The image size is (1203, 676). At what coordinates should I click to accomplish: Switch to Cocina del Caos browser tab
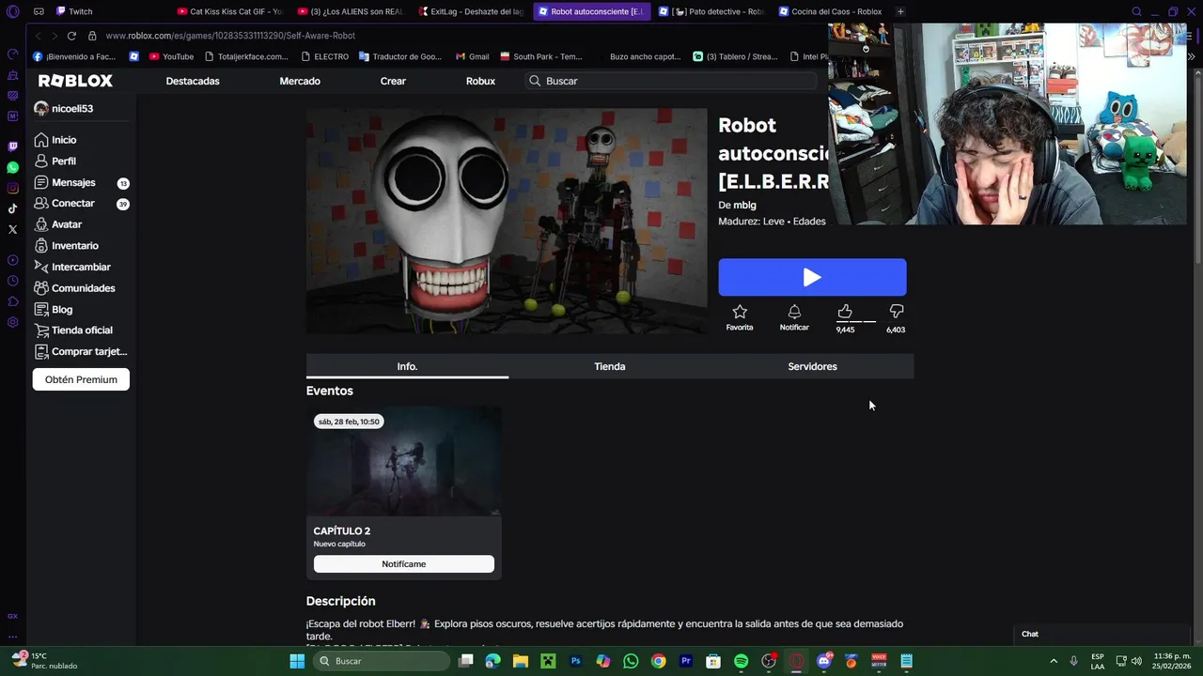831,11
